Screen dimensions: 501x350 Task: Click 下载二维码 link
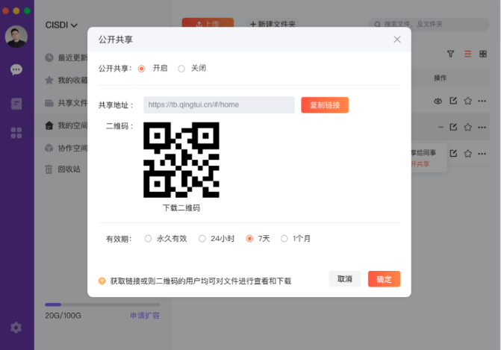[181, 208]
